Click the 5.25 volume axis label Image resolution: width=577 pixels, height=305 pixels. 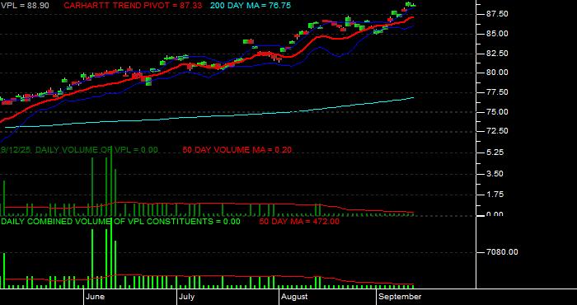495,152
